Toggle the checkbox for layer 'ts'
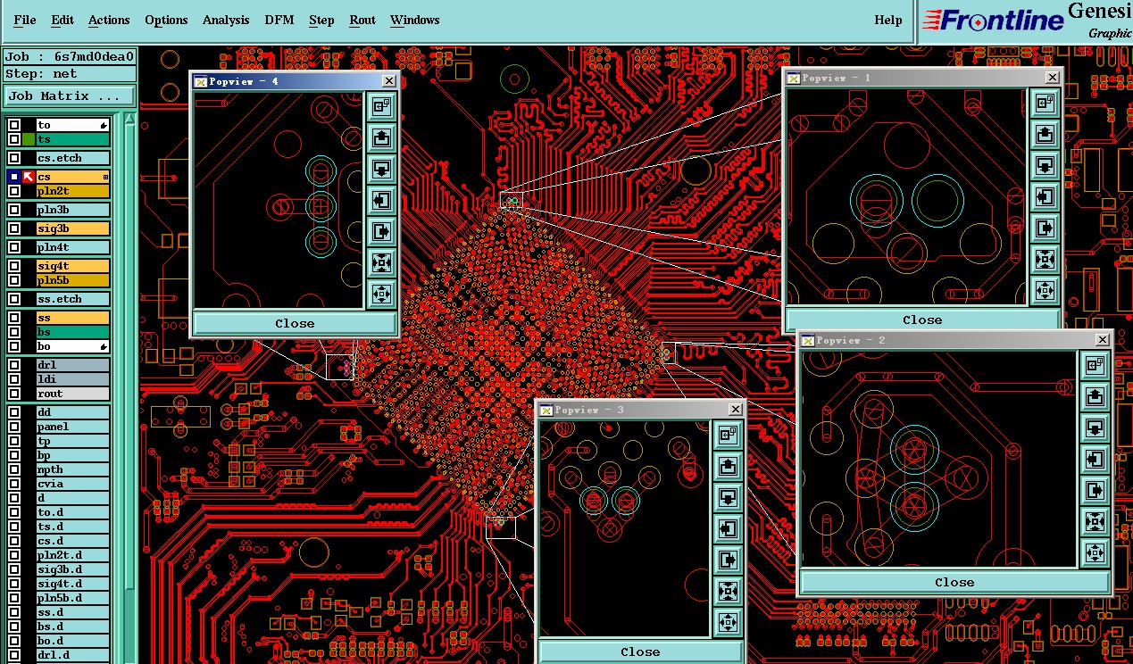The height and width of the screenshot is (664, 1133). pos(14,139)
